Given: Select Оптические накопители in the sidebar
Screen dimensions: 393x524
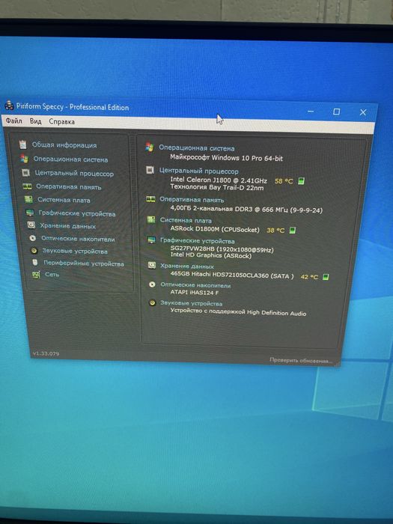Looking at the screenshot, I should [x=78, y=239].
